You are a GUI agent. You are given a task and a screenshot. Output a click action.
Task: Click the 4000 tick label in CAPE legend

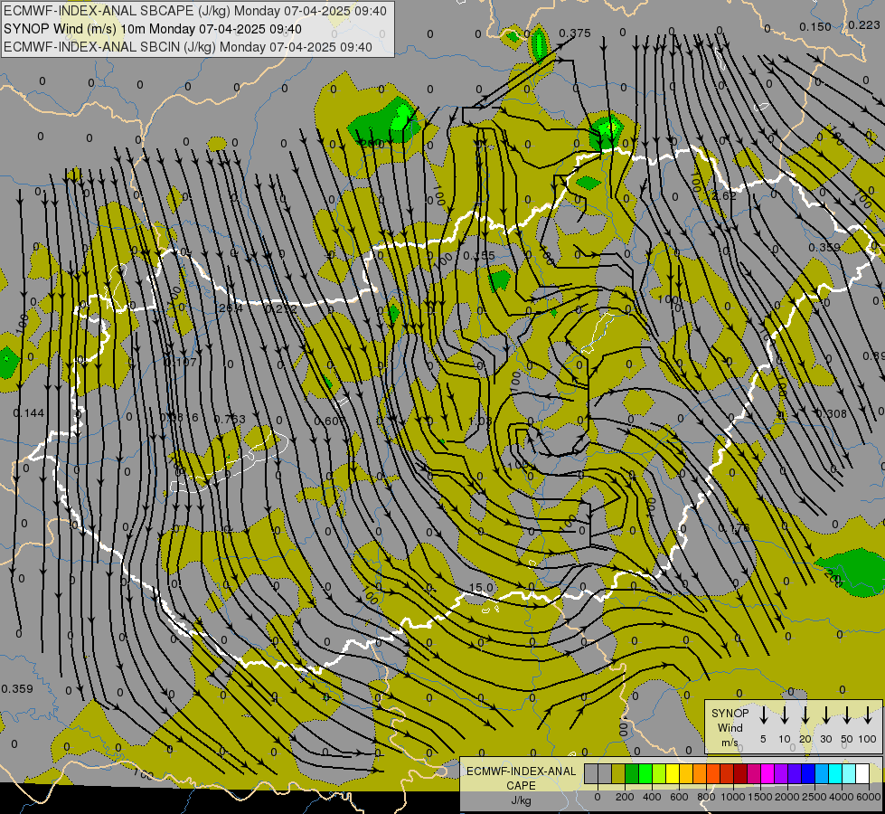[x=842, y=797]
